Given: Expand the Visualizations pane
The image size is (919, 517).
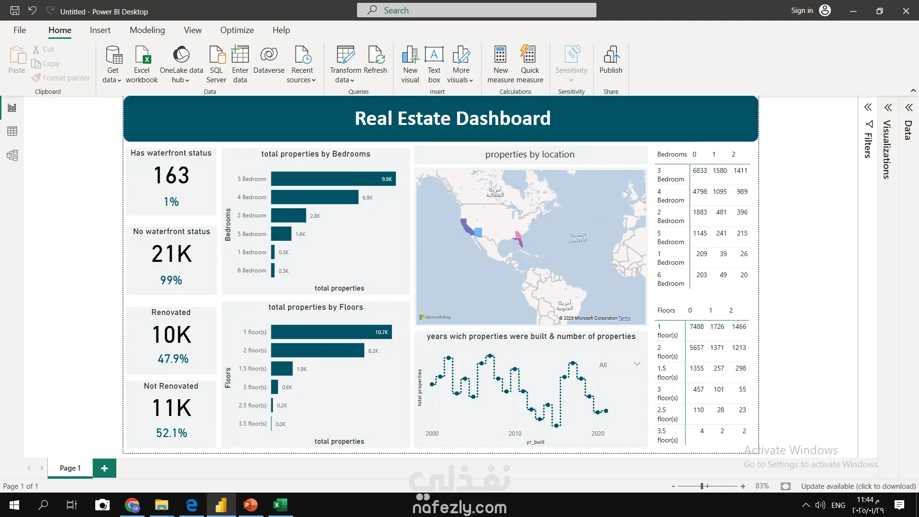Looking at the screenshot, I should click(x=888, y=107).
